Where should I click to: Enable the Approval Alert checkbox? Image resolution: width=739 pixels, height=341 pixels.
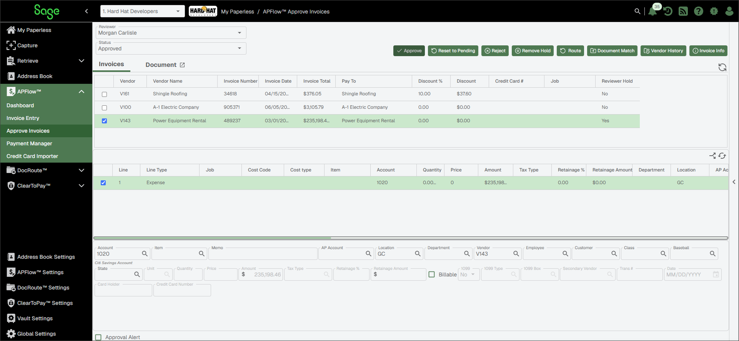[98, 337]
